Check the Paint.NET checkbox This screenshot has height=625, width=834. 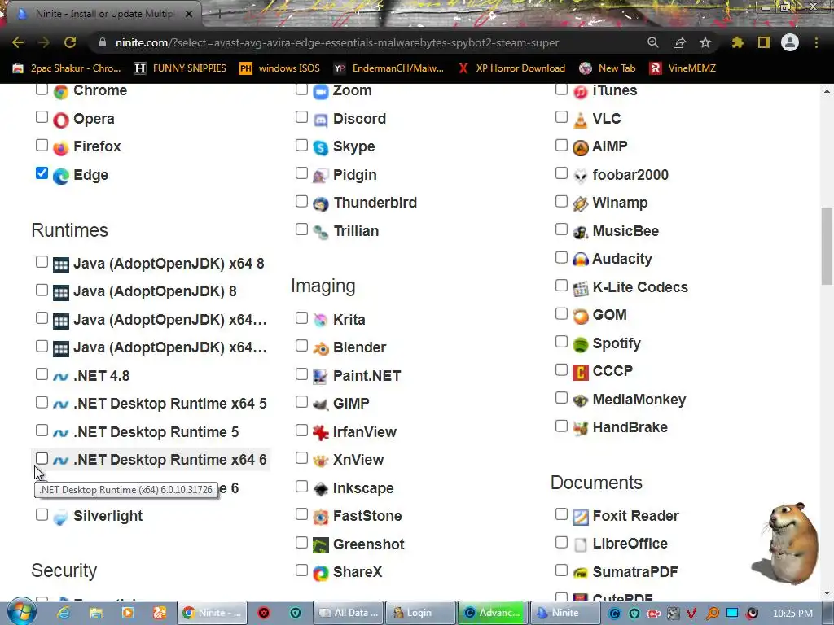(x=301, y=374)
